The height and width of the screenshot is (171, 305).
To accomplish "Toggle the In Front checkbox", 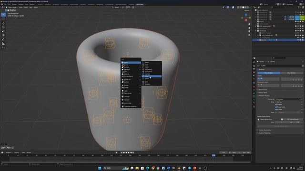I will (x=276, y=110).
